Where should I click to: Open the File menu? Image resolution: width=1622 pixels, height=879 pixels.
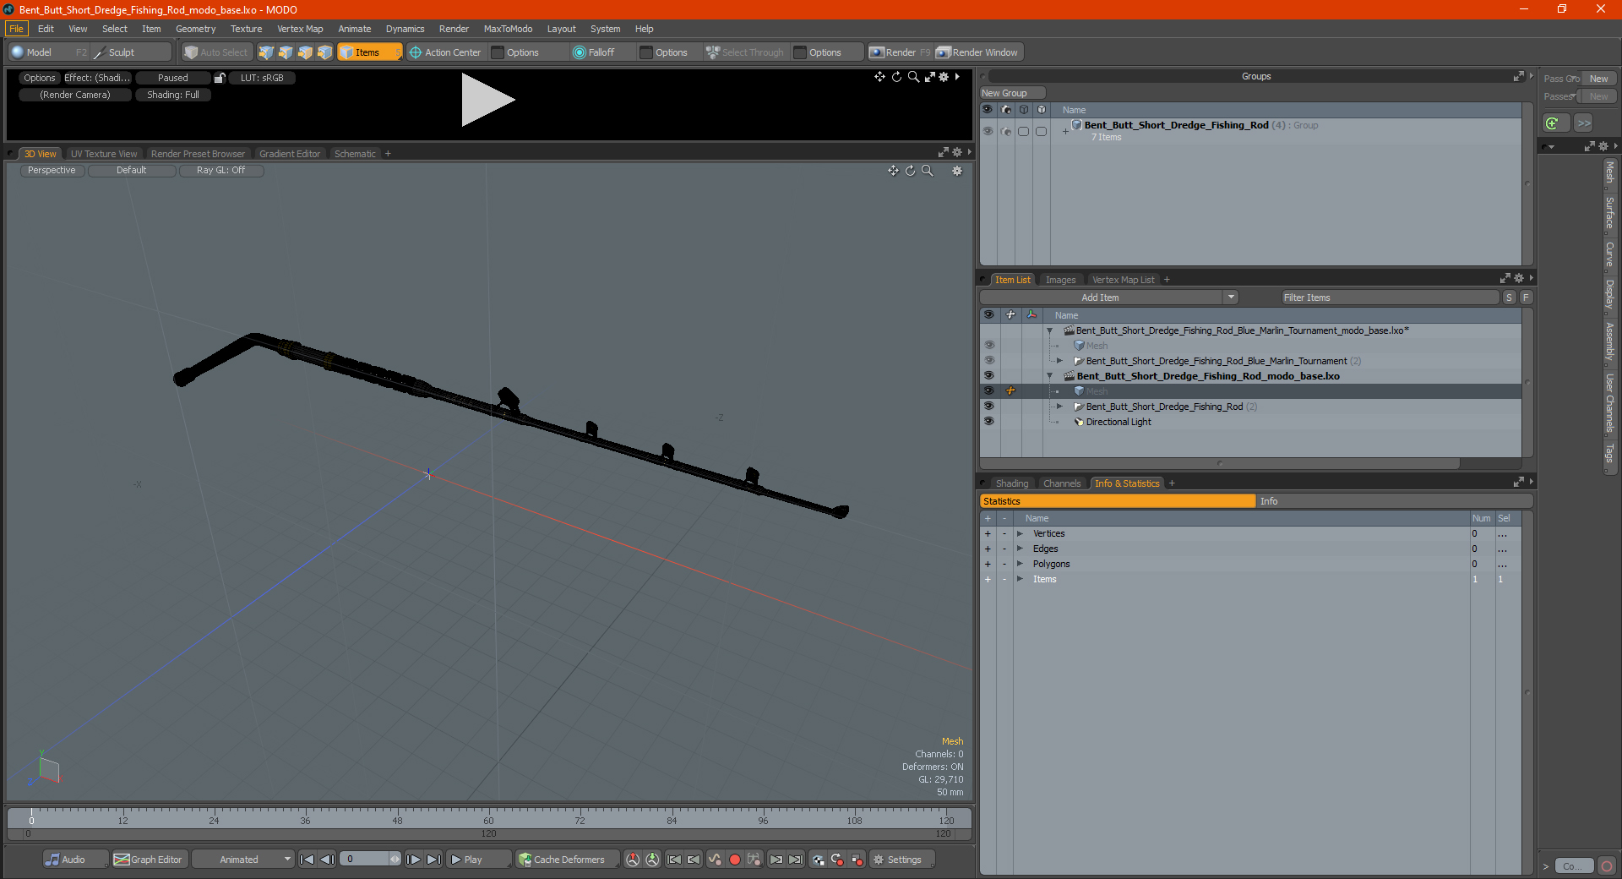(x=16, y=29)
